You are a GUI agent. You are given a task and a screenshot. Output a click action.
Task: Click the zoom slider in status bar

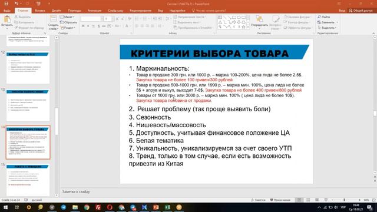(346, 200)
